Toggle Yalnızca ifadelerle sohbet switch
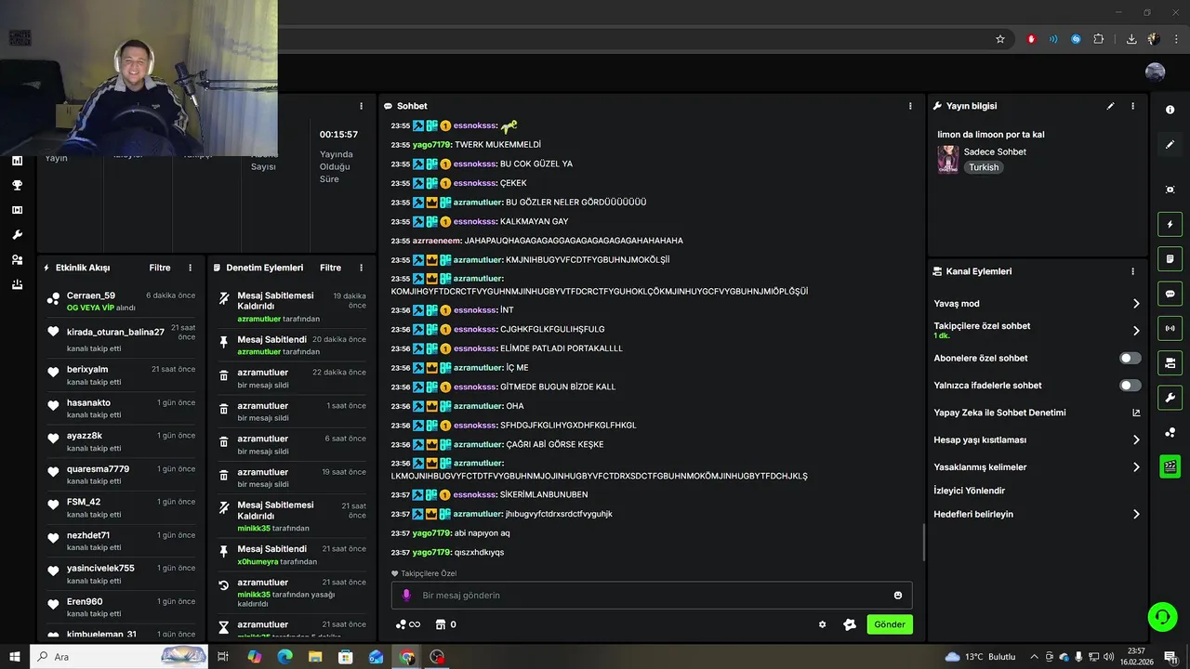1190x669 pixels. pos(1130,386)
